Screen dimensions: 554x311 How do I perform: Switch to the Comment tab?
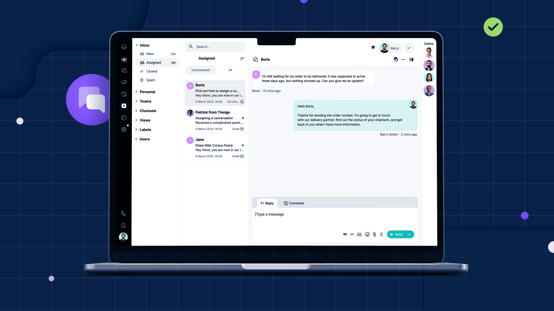coord(294,203)
